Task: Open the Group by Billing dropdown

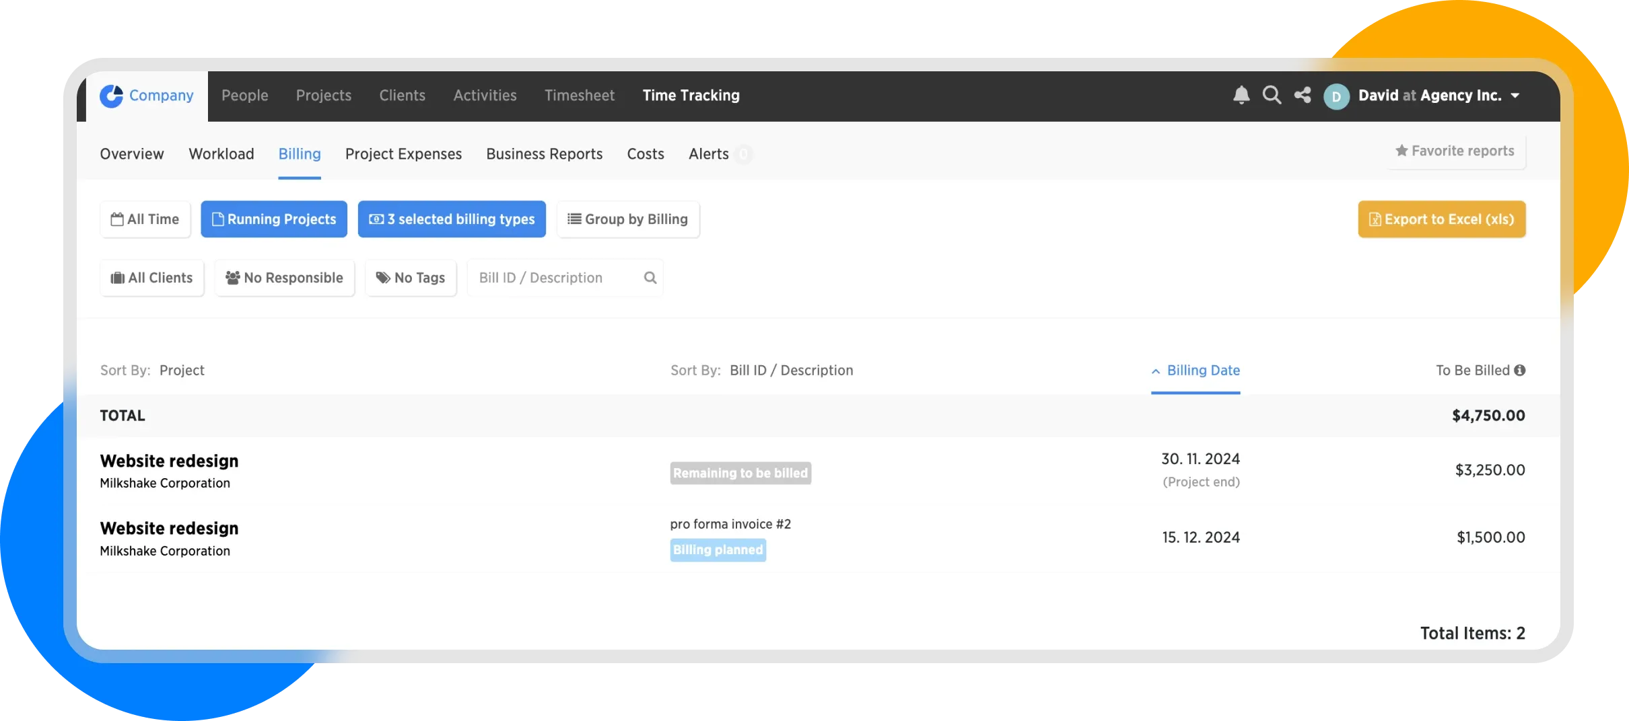Action: point(628,219)
